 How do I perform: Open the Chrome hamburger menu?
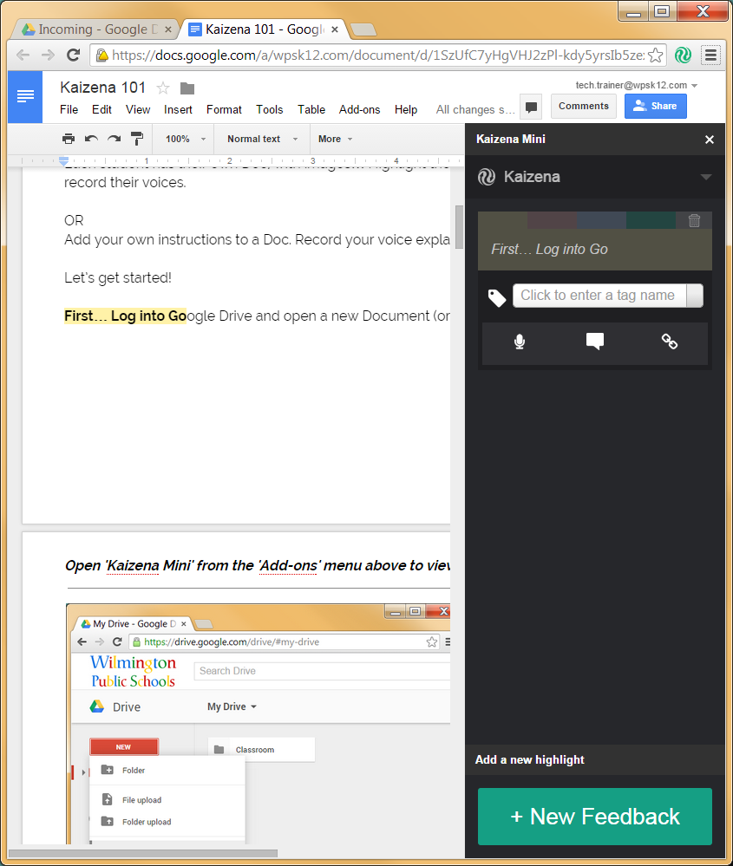tap(711, 55)
